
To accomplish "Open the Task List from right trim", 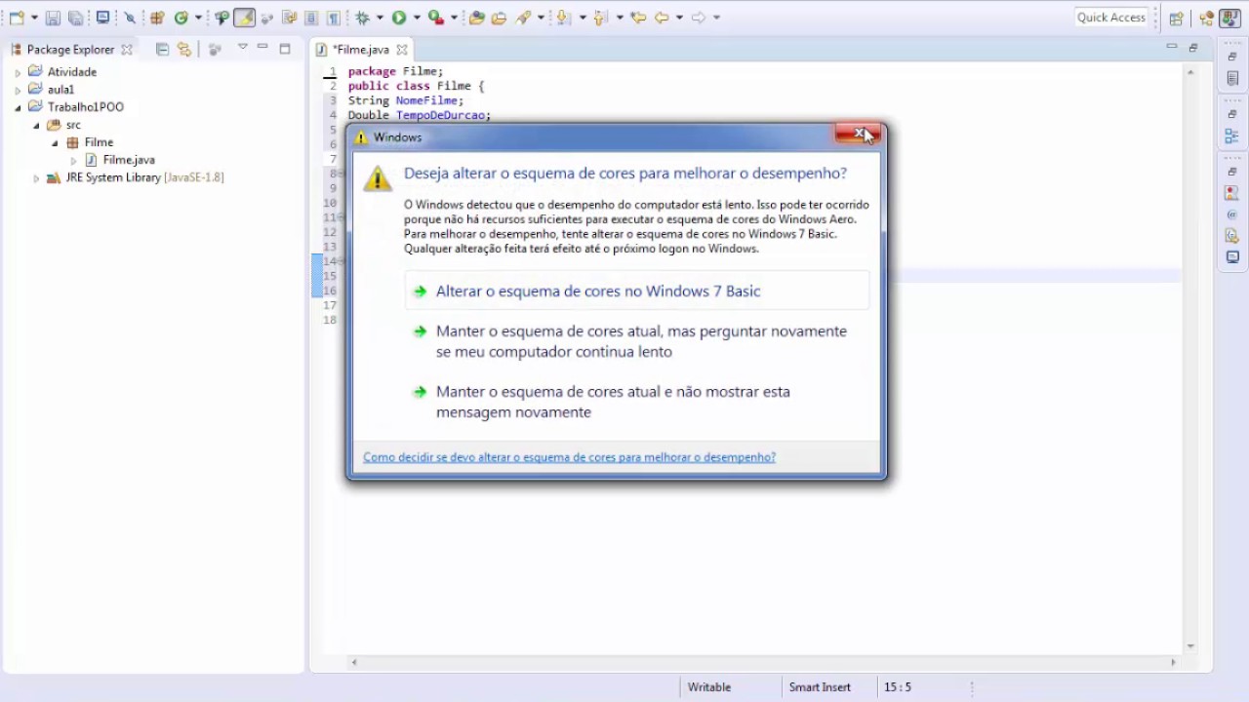I will click(x=1232, y=78).
